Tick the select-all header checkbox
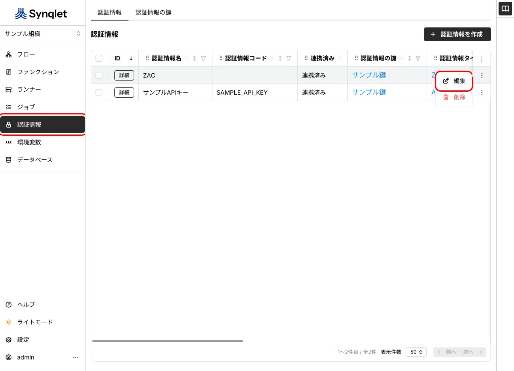Viewport: 514px width, 371px height. (99, 58)
